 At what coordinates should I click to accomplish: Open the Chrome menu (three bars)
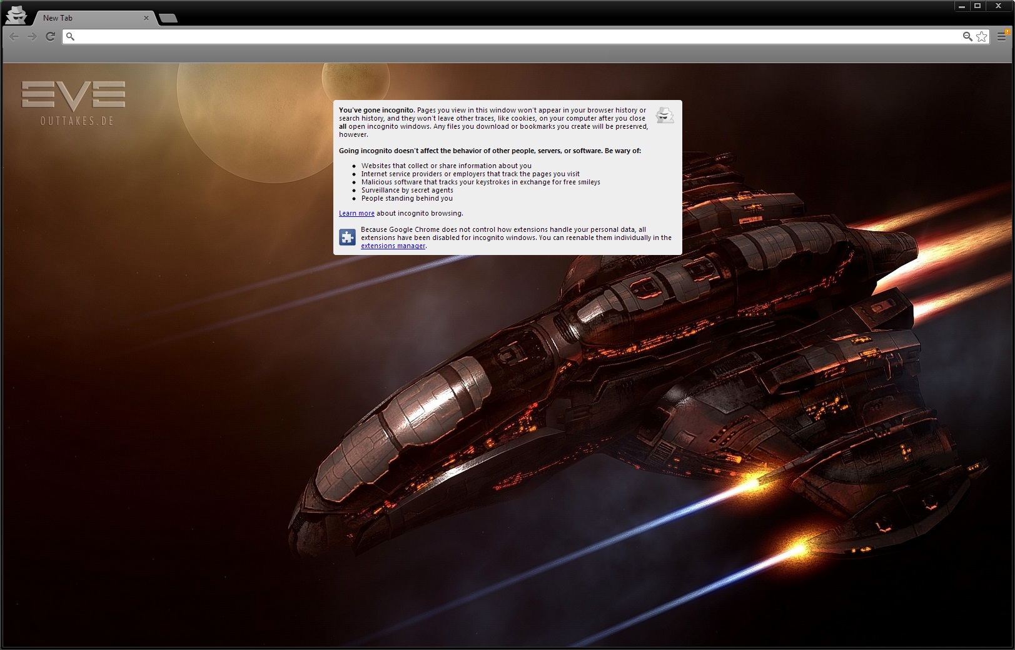1002,36
